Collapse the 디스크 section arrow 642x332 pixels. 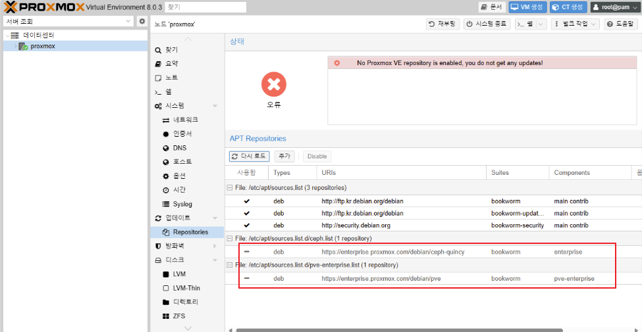(215, 260)
